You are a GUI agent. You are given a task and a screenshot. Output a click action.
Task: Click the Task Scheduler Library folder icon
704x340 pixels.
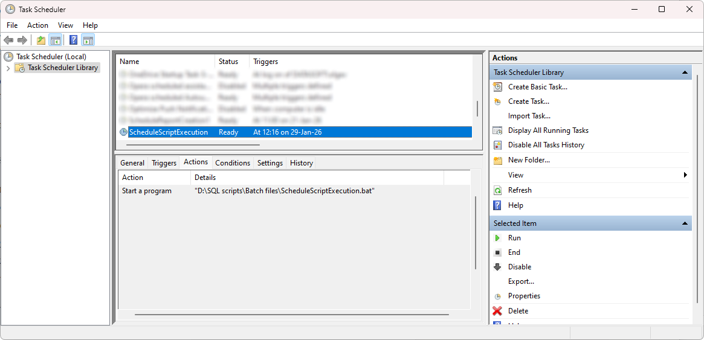coord(20,68)
